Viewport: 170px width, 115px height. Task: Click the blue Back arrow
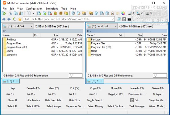click(x=4, y=19)
